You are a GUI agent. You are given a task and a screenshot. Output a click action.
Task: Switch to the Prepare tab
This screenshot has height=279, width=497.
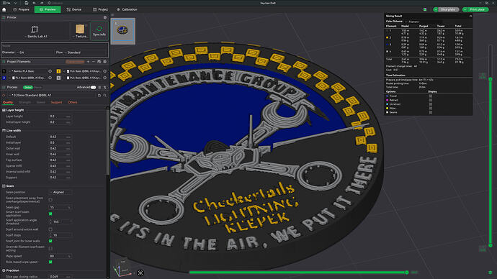pos(21,9)
